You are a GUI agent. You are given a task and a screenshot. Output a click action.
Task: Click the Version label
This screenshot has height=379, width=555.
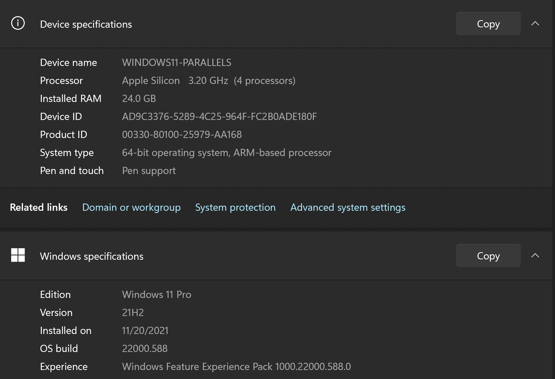coord(56,313)
